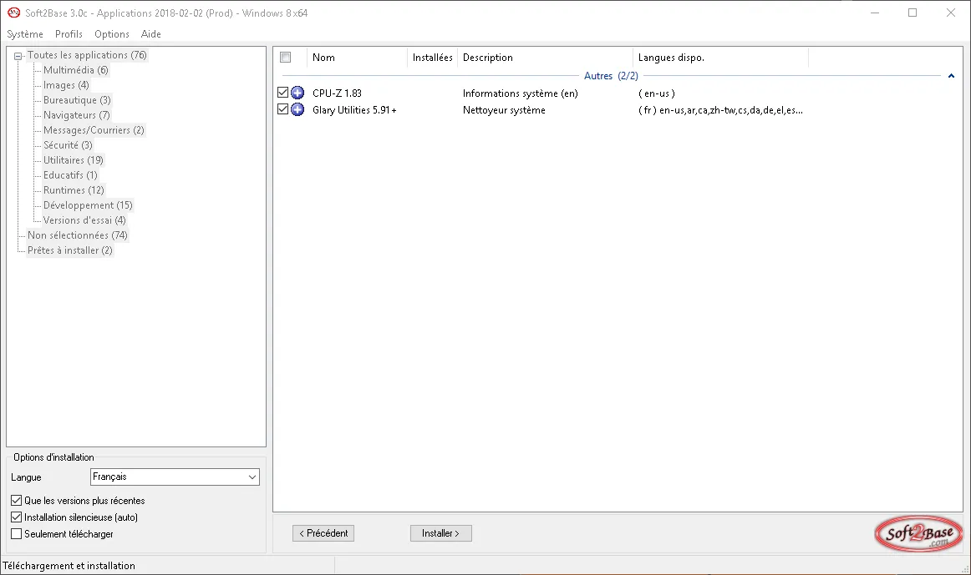Click the blue plus icon beside CPU-Z 1.83
The width and height of the screenshot is (971, 575).
tap(297, 93)
